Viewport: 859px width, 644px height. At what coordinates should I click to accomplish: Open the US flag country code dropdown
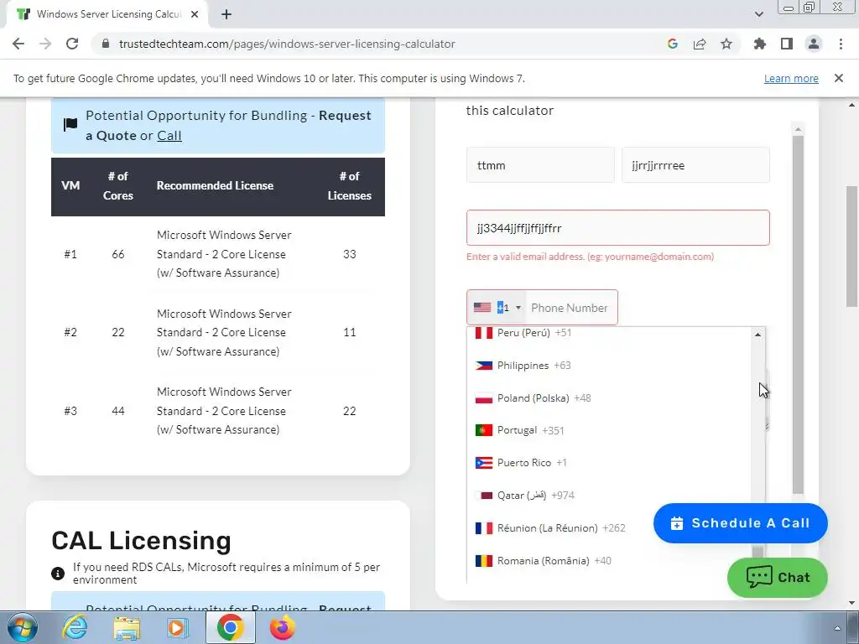tap(497, 307)
